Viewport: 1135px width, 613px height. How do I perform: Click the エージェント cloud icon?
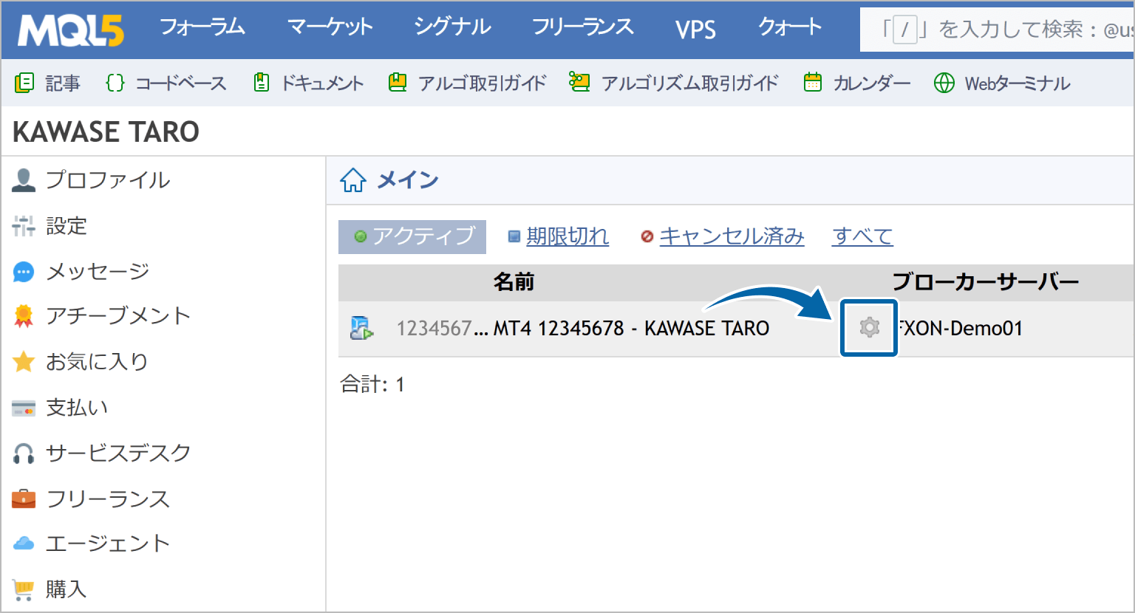click(x=24, y=544)
